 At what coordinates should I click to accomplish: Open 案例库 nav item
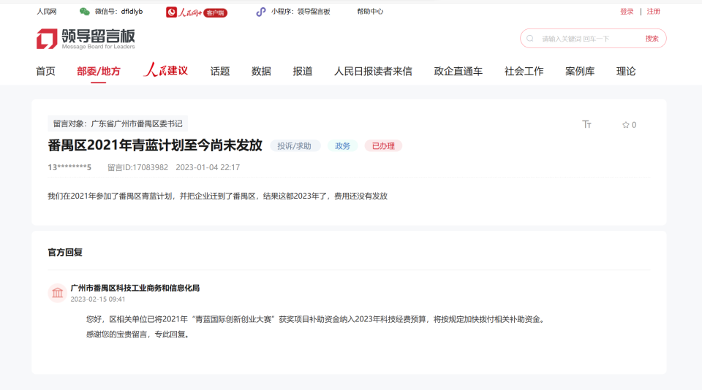(x=580, y=71)
